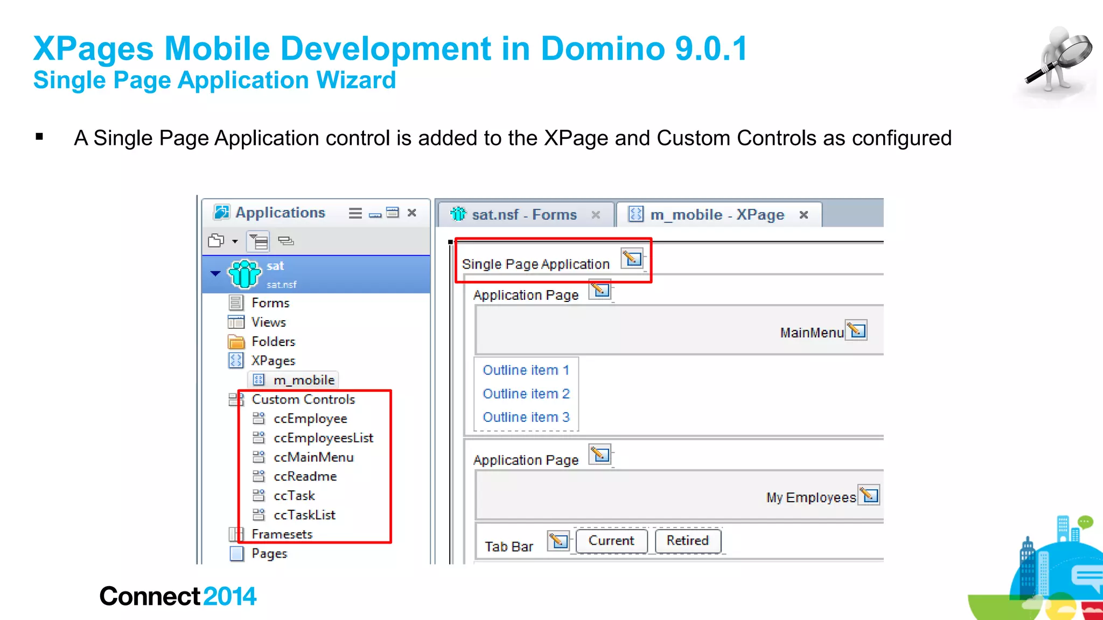1103x620 pixels.
Task: Click the first Application Page edit icon
Action: click(600, 290)
